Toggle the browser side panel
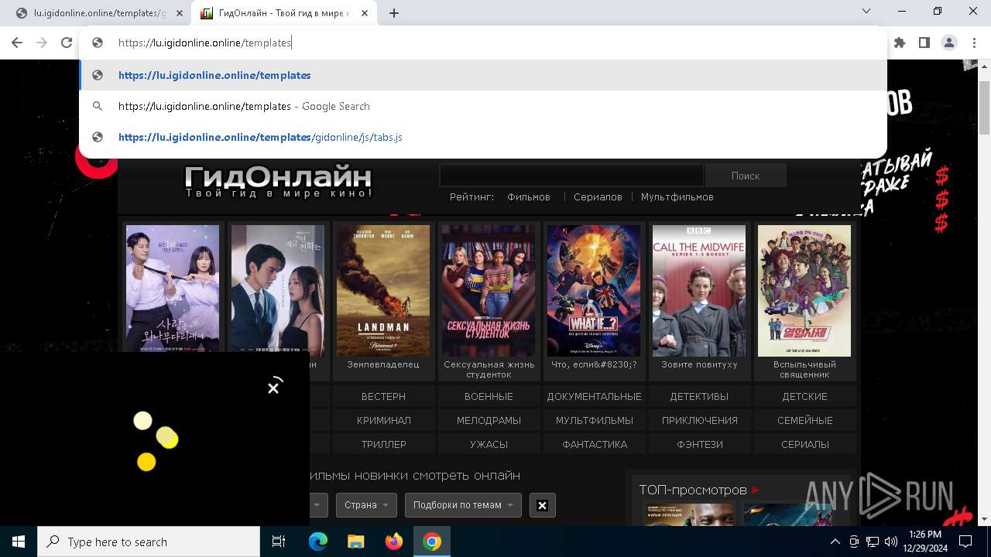The width and height of the screenshot is (991, 557). click(x=924, y=43)
